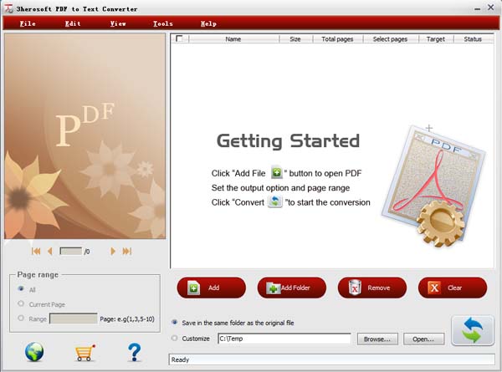
Task: Open the Edit menu
Action: [73, 23]
